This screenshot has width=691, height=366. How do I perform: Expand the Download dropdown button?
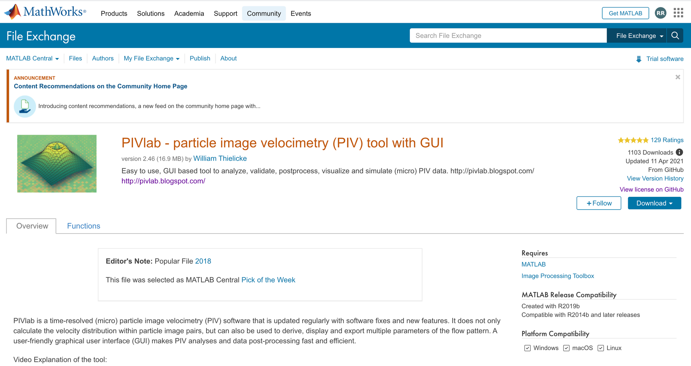click(654, 203)
